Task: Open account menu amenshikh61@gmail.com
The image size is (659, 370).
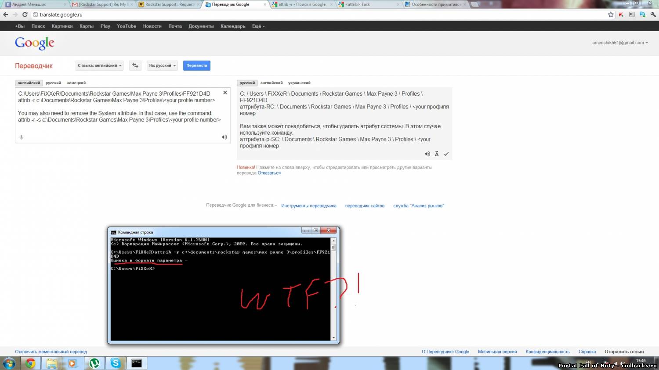Action: 620,43
